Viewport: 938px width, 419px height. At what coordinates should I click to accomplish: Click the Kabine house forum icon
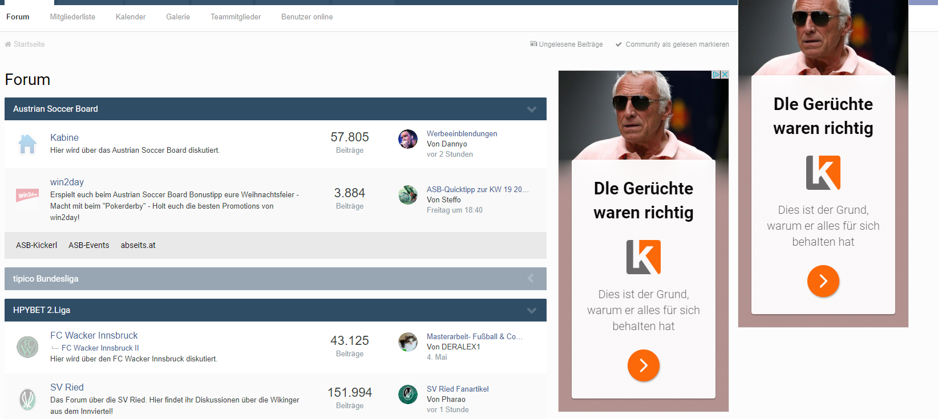point(27,144)
